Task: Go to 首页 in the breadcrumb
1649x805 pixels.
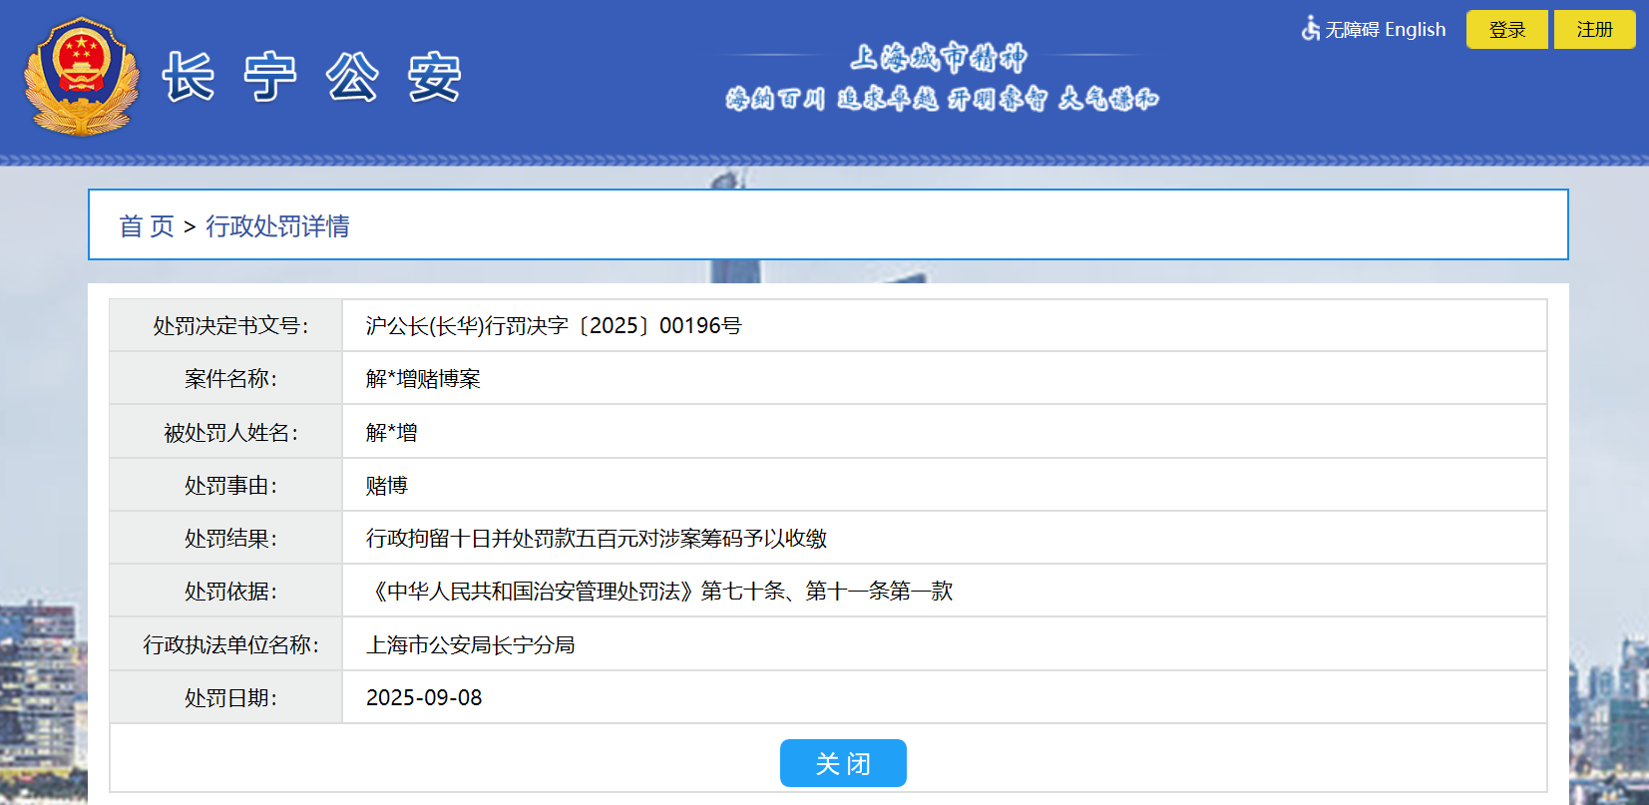Action: [x=147, y=226]
